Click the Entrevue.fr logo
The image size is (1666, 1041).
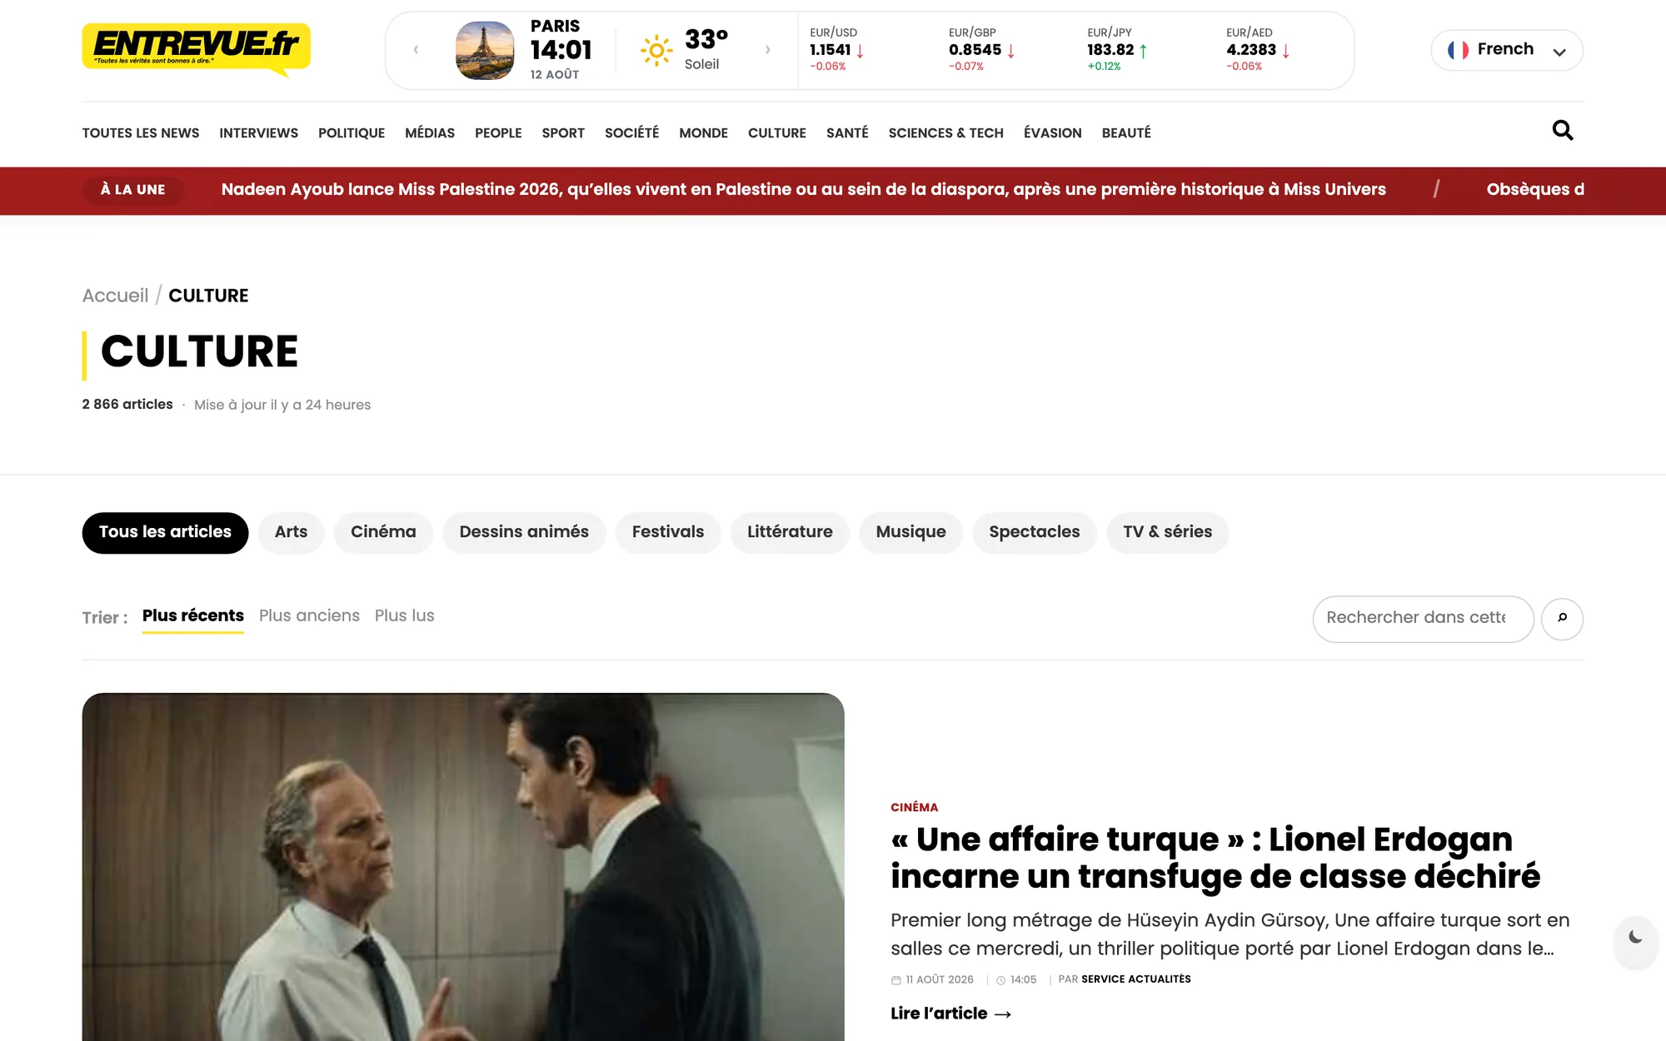197,50
